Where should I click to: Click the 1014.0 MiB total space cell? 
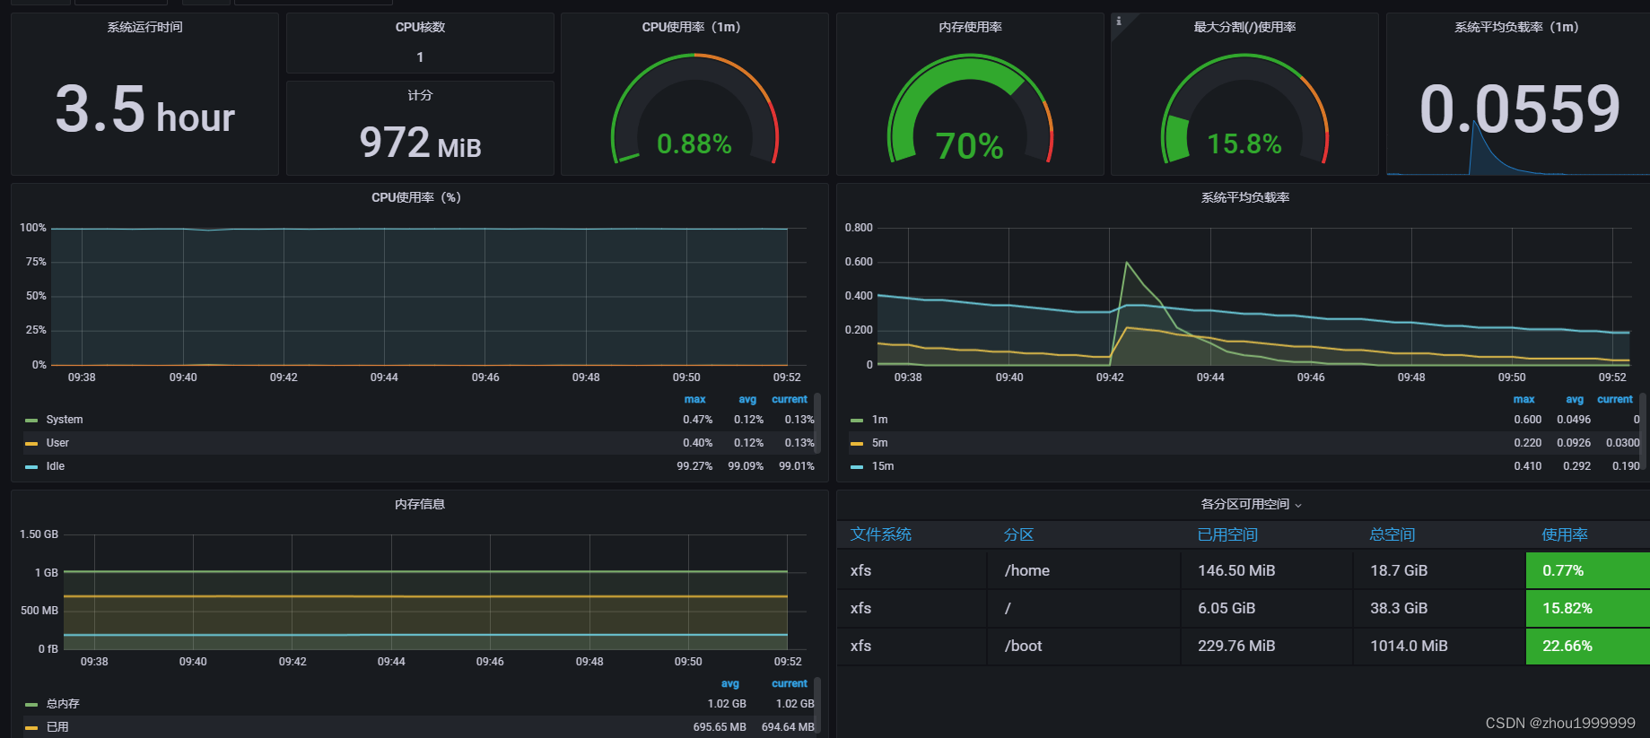(1438, 646)
